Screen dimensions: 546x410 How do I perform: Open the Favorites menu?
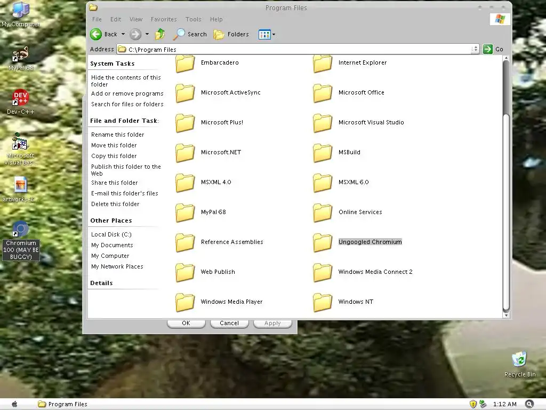[x=164, y=19]
